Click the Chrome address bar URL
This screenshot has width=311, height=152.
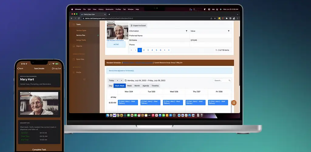[x=109, y=18]
